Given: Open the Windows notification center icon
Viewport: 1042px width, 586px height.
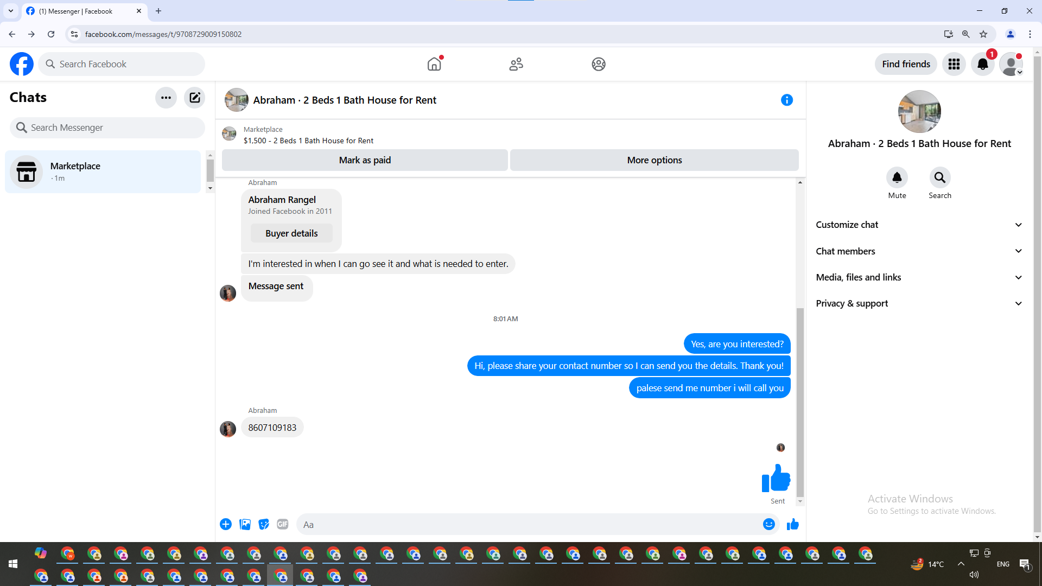Looking at the screenshot, I should (x=1025, y=564).
